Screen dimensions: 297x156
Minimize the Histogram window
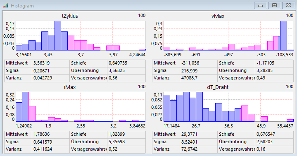click(x=261, y=5)
